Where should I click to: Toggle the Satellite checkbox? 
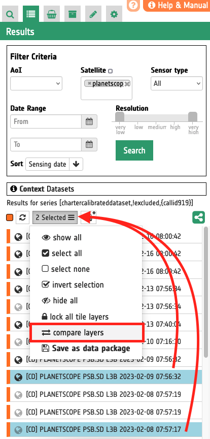[x=111, y=71]
